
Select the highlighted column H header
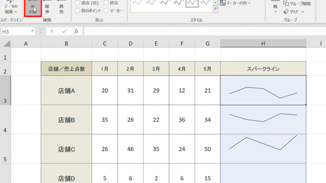coord(263,44)
